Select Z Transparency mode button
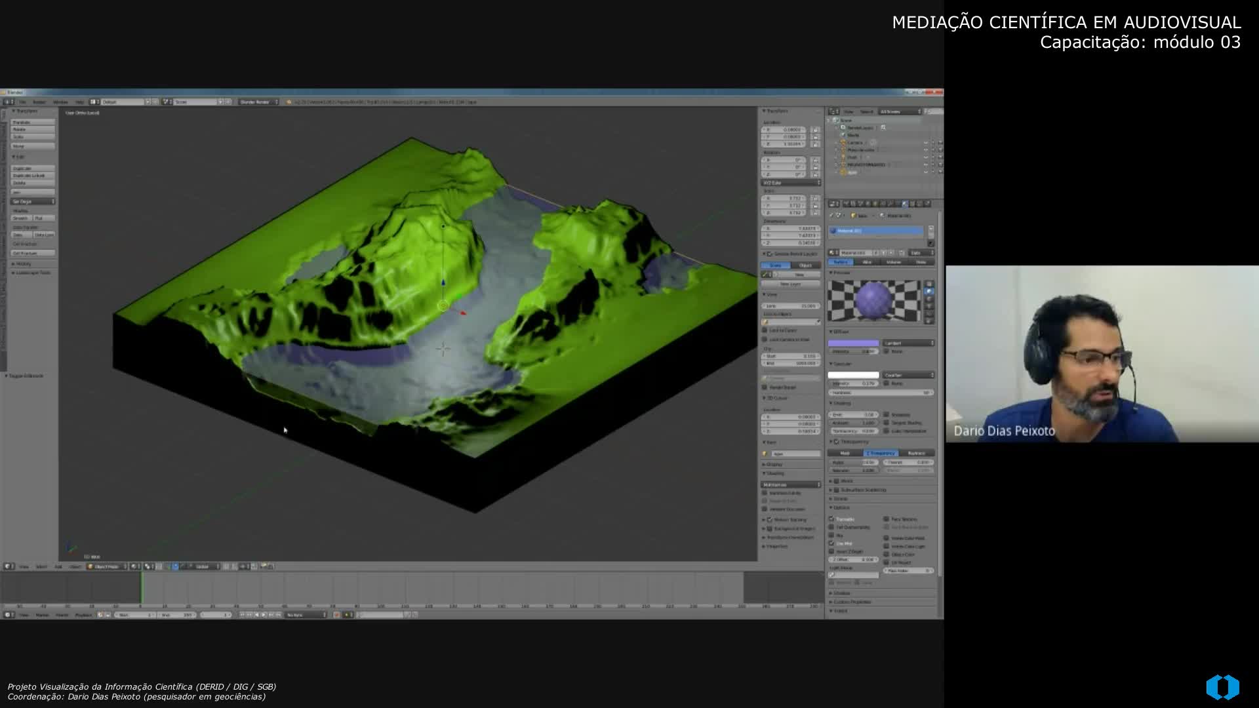Viewport: 1259px width, 708px height. point(881,453)
